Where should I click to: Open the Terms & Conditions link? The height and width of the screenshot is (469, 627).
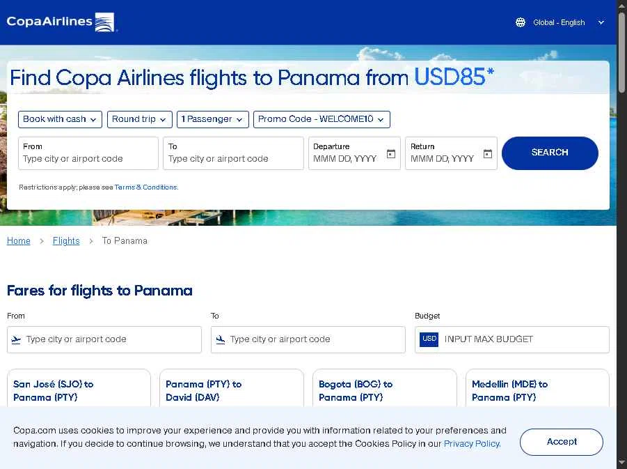pyautogui.click(x=146, y=187)
